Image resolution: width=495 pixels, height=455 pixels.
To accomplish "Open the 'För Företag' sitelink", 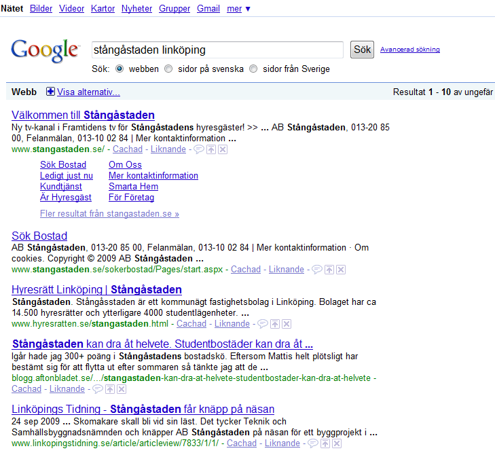I will 132,198.
